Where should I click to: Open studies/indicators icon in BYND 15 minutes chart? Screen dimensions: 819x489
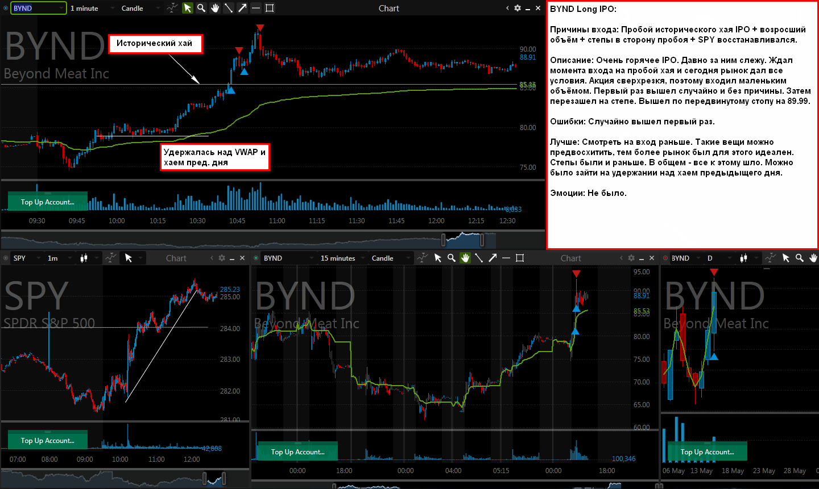pyautogui.click(x=422, y=258)
